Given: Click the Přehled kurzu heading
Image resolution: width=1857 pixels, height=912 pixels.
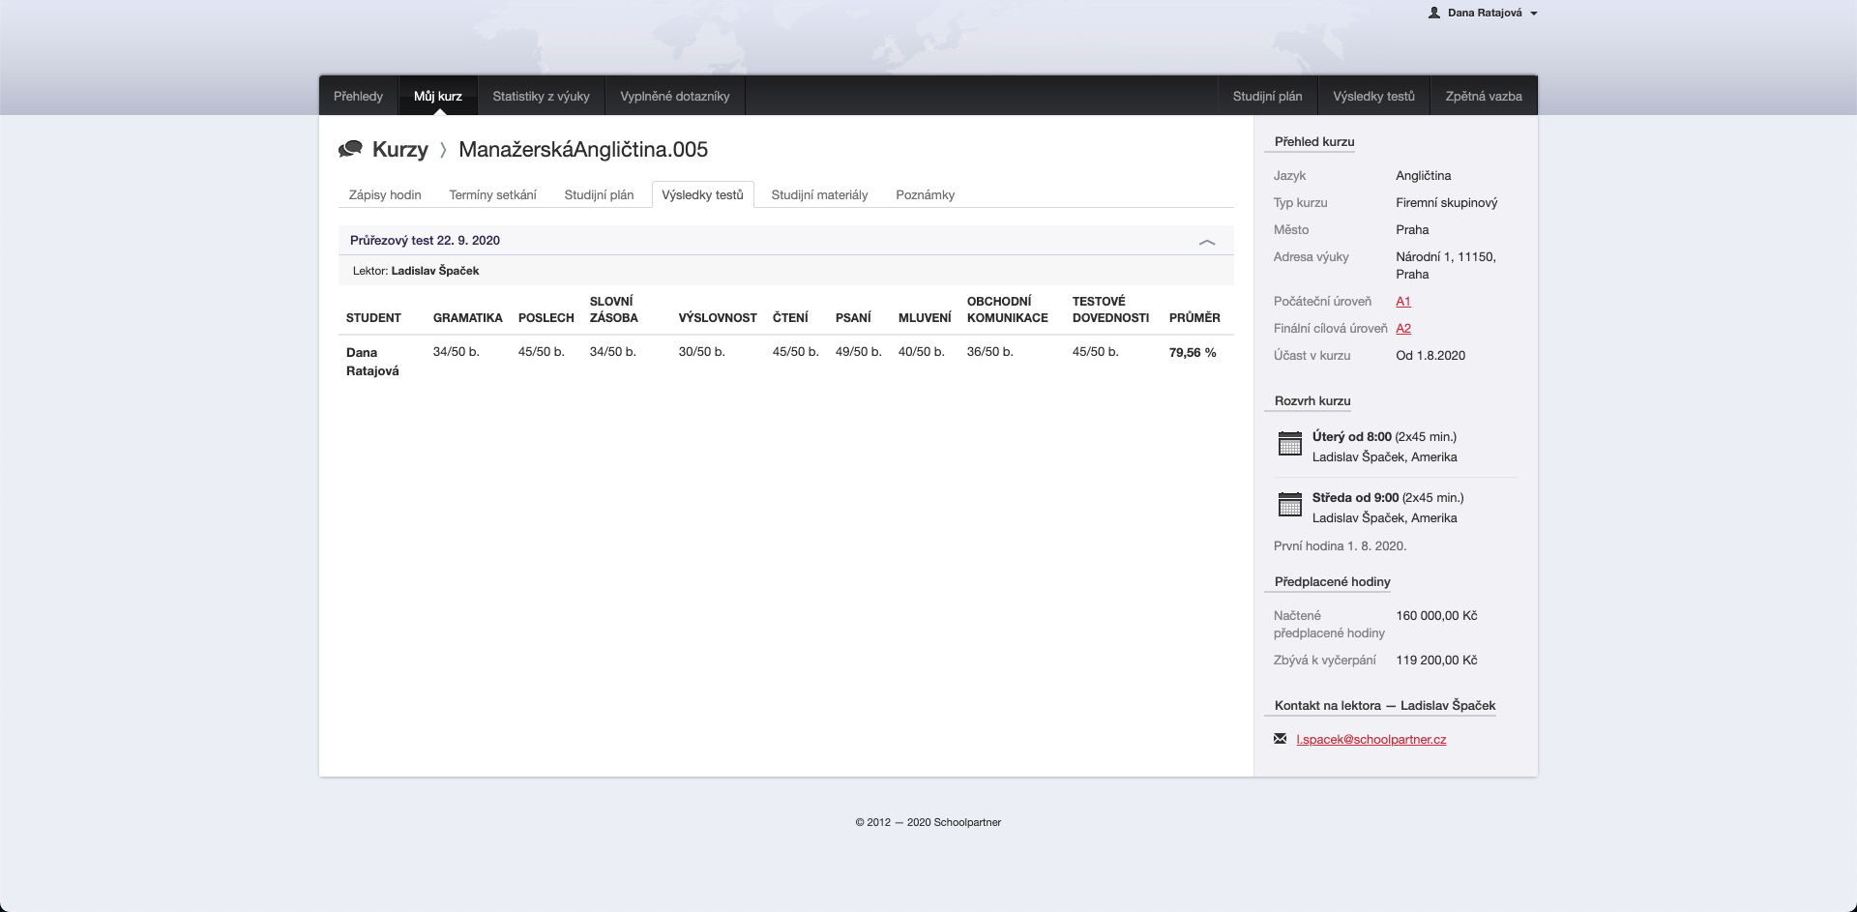Looking at the screenshot, I should click(x=1313, y=141).
